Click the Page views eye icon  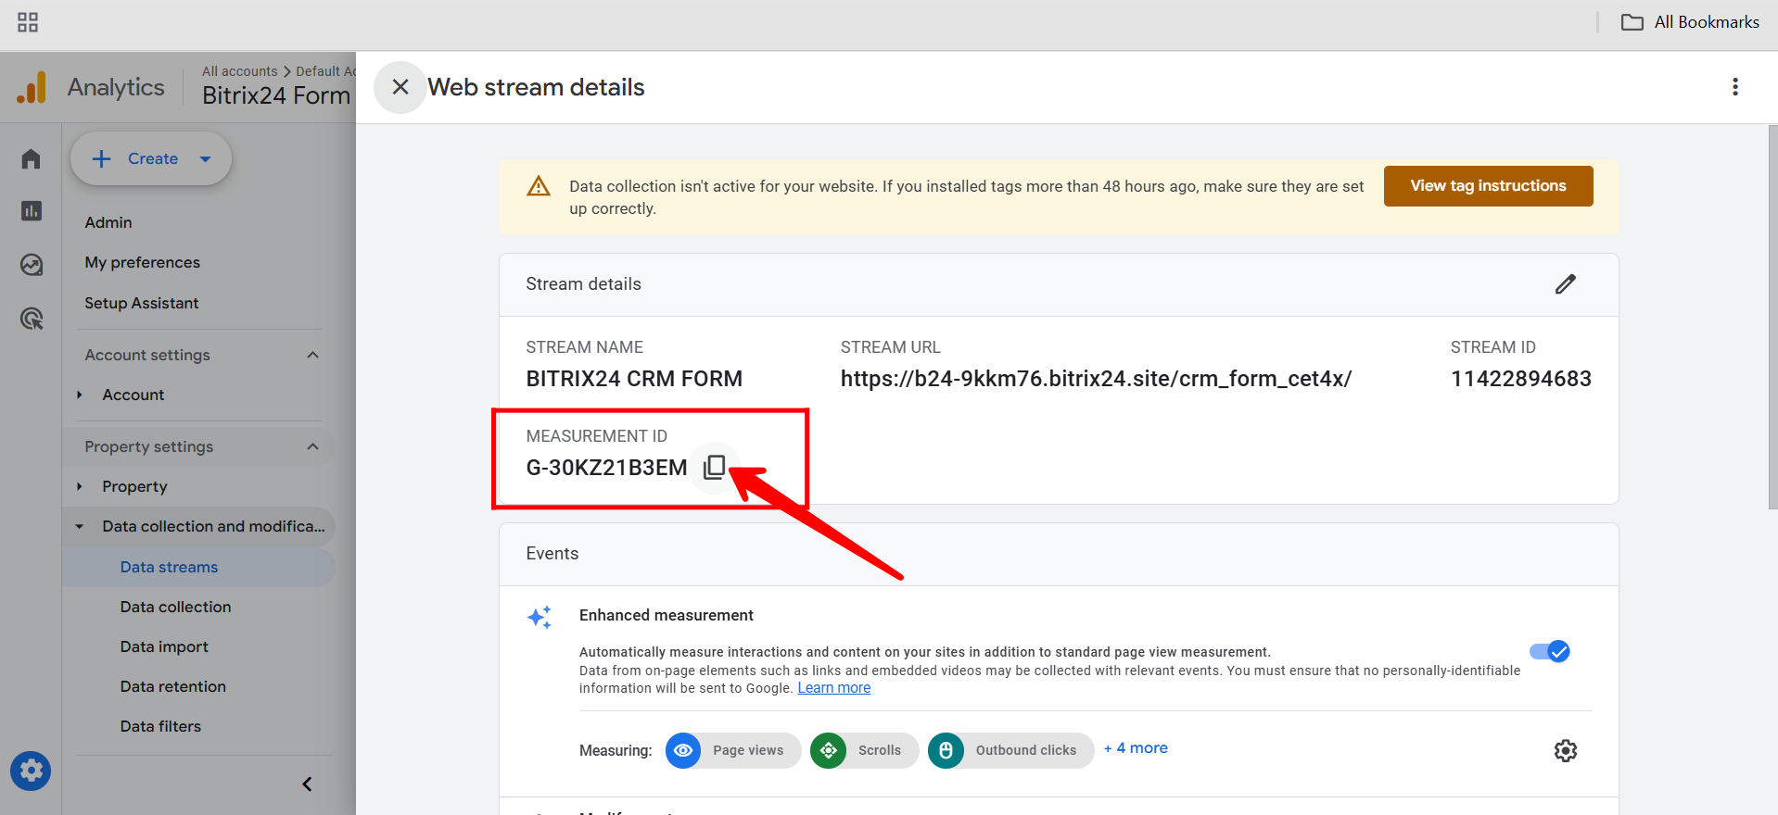pyautogui.click(x=683, y=750)
